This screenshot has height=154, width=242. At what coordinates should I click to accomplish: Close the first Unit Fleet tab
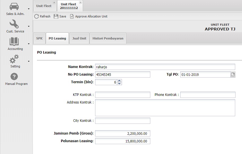pyautogui.click(x=54, y=2)
